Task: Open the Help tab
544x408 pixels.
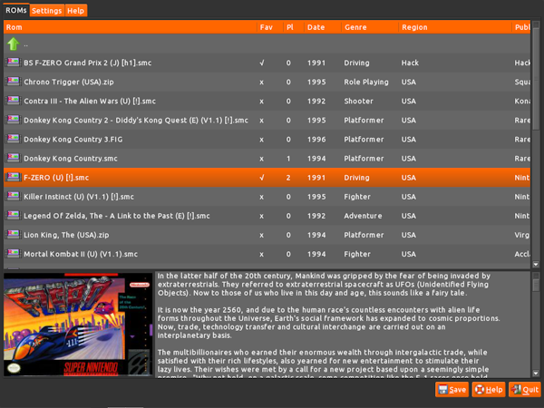Action: tap(75, 11)
